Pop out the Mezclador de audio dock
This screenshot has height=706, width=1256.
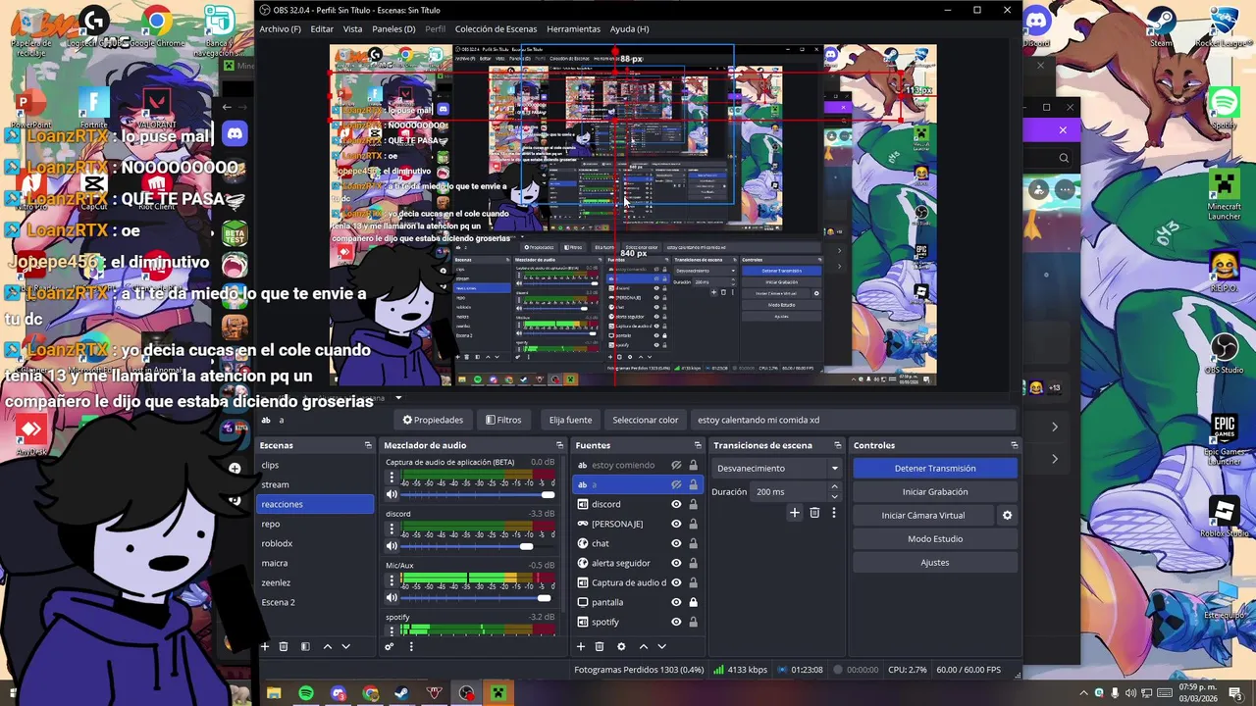click(x=559, y=445)
